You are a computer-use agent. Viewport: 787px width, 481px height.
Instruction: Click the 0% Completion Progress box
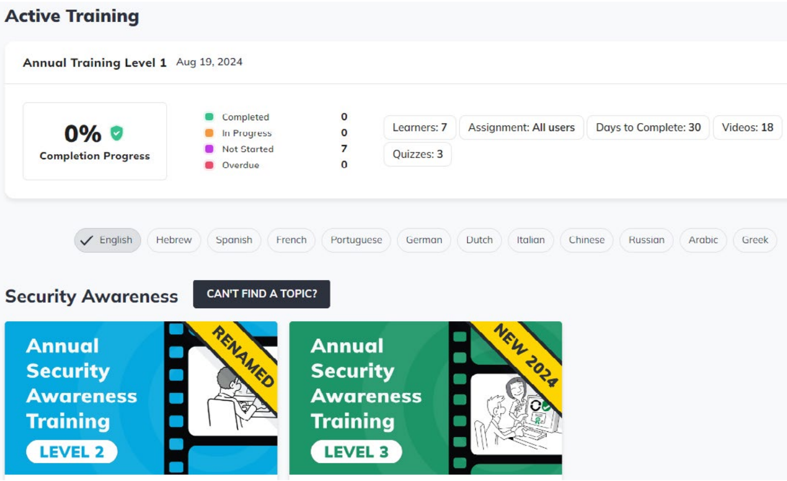95,141
